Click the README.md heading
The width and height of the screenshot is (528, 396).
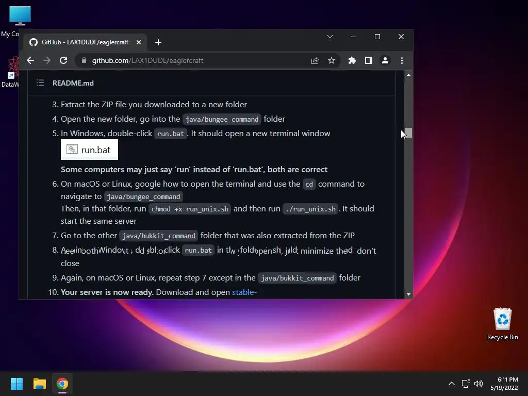click(73, 83)
